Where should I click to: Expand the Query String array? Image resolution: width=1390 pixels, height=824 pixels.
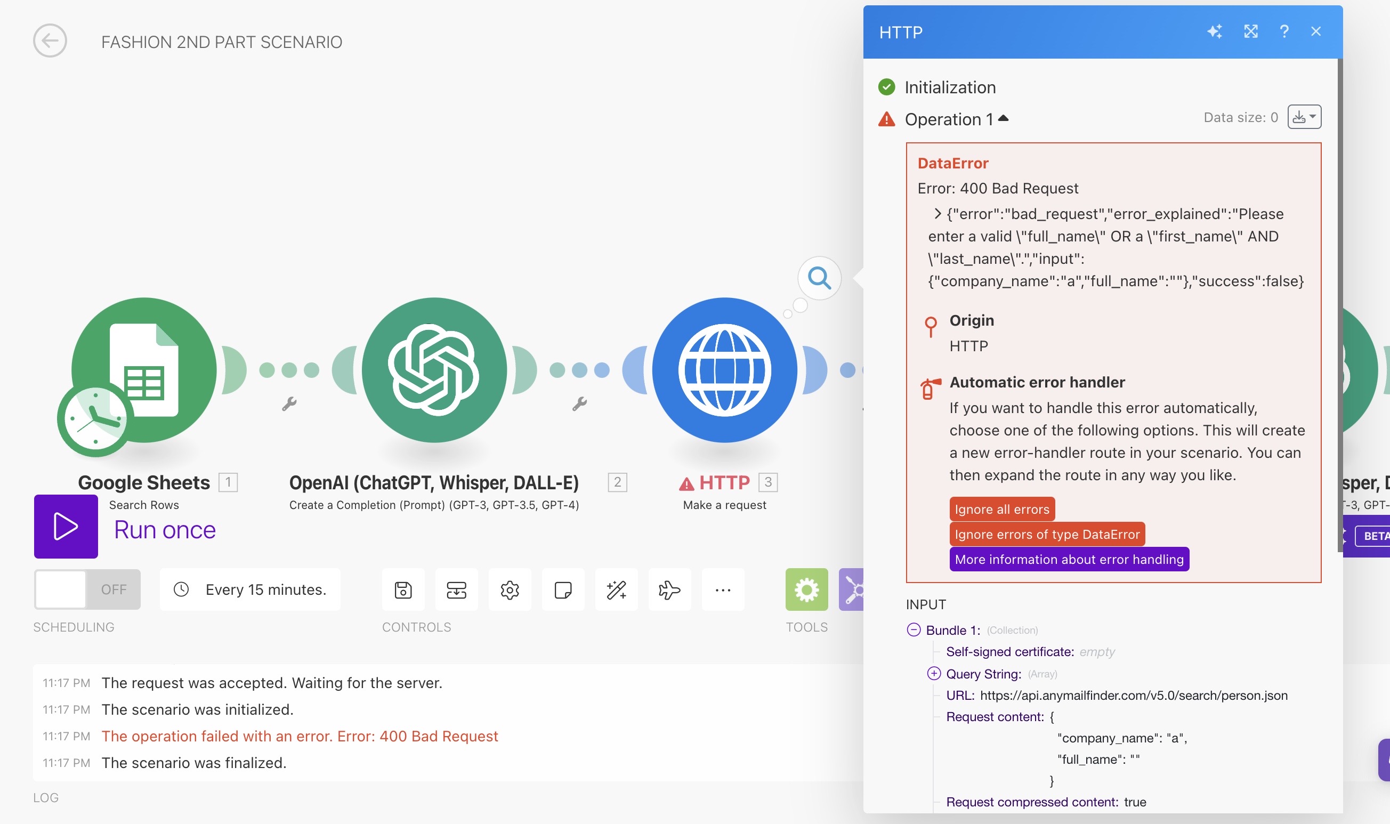934,674
